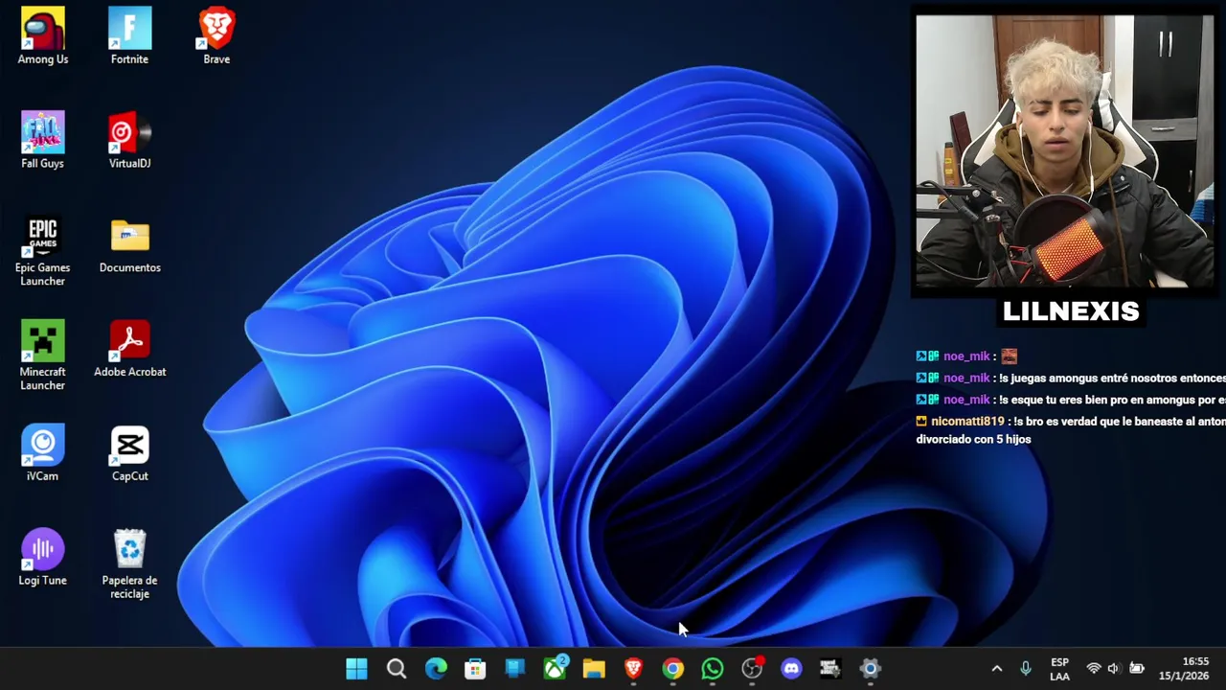Open the VirtualDJ desktop shortcut
The width and height of the screenshot is (1226, 690).
[129, 141]
